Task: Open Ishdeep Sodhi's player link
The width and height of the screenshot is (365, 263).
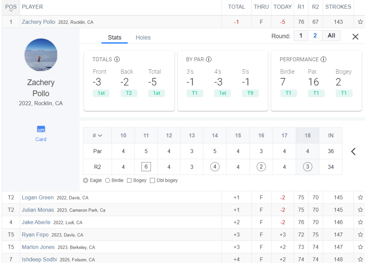Action: point(39,259)
